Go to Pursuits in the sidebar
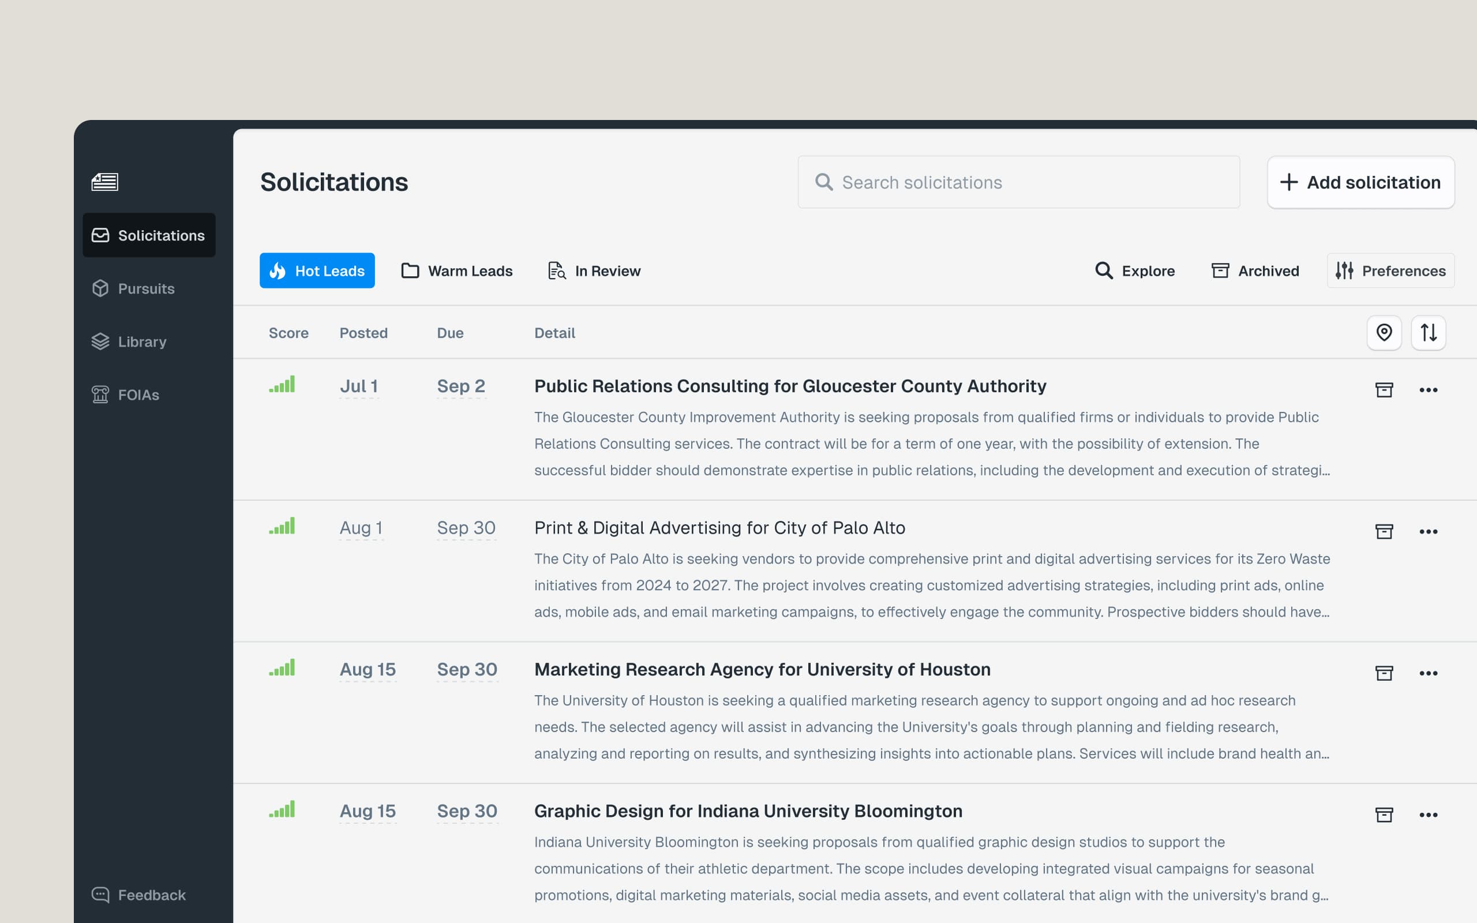Image resolution: width=1477 pixels, height=923 pixels. coord(134,288)
